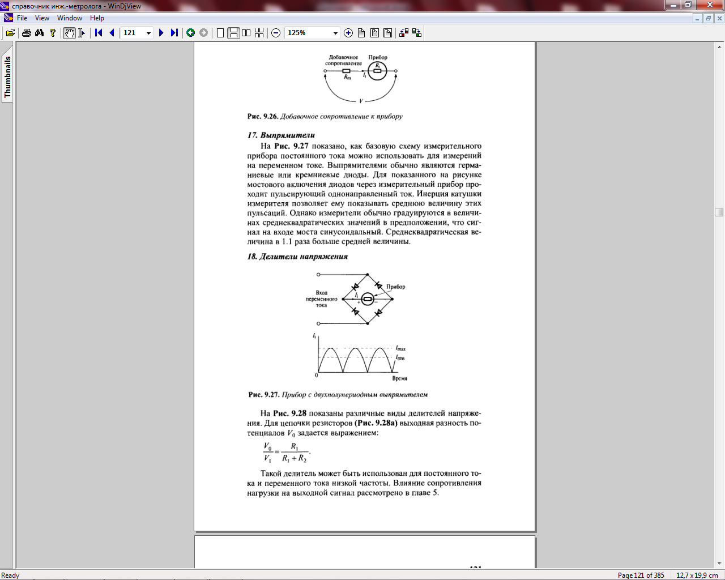Viewport: 725px width, 580px height.
Task: Click the fit page icon
Action: 374,33
